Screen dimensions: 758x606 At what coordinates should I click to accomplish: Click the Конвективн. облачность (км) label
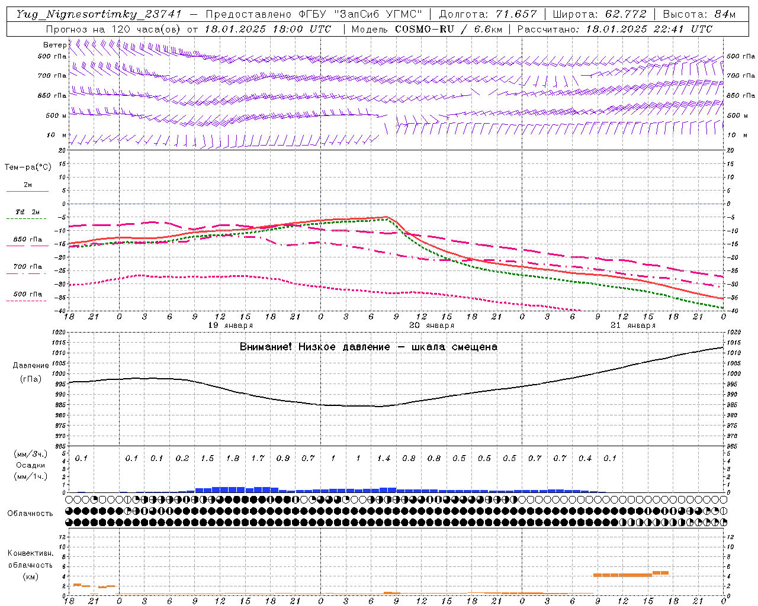point(30,565)
